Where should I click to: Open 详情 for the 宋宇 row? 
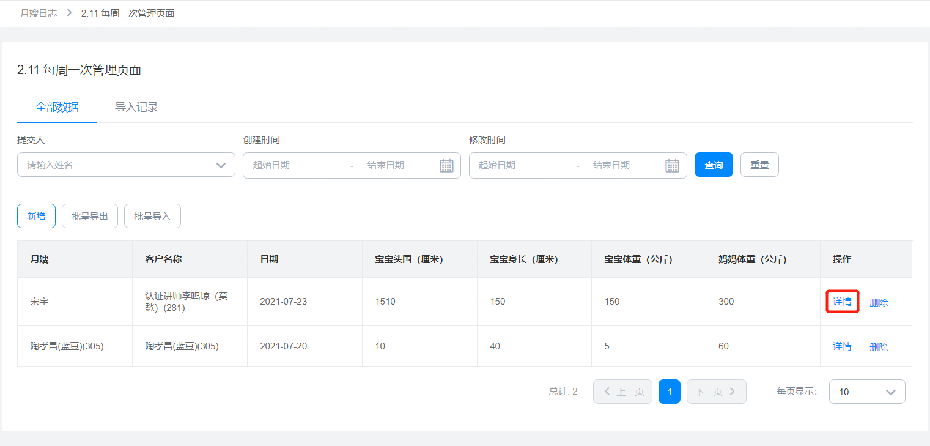click(x=842, y=302)
